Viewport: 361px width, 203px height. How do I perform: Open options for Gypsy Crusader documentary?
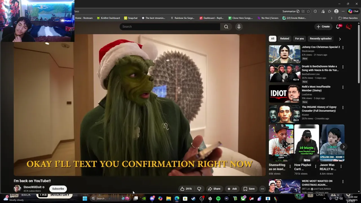(x=343, y=107)
